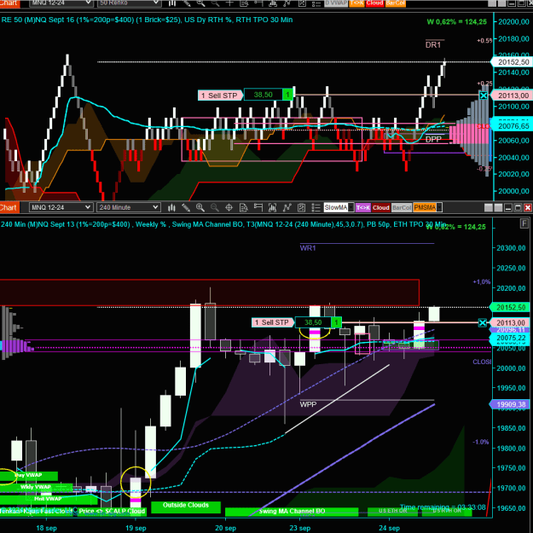The width and height of the screenshot is (533, 533).
Task: Click the second gray square left of the minimize button
Action: pyautogui.click(x=498, y=207)
